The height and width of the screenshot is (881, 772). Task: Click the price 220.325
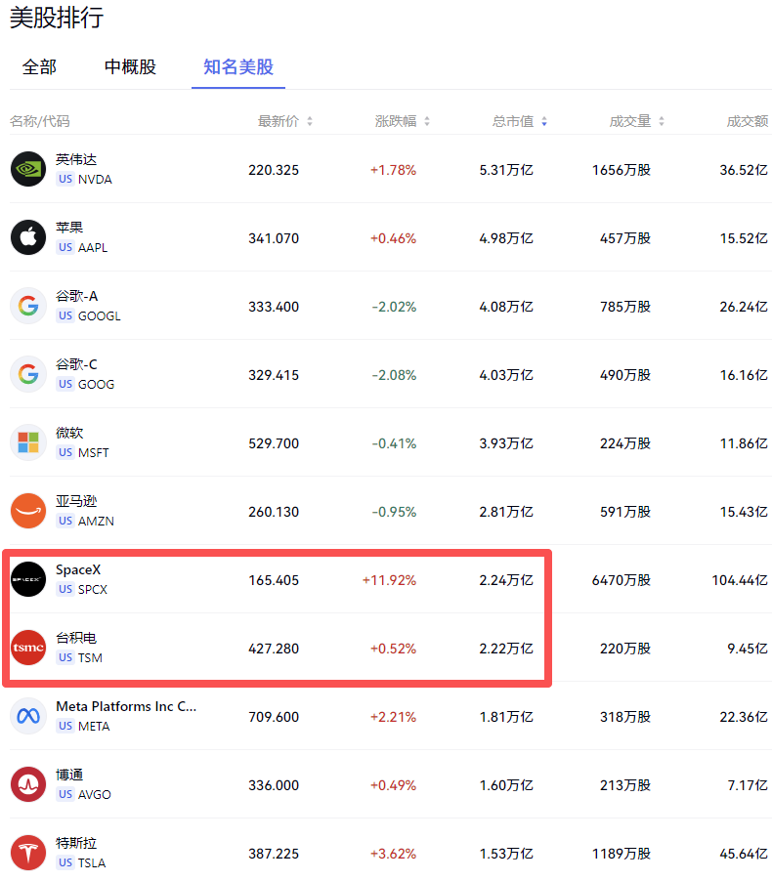point(274,170)
